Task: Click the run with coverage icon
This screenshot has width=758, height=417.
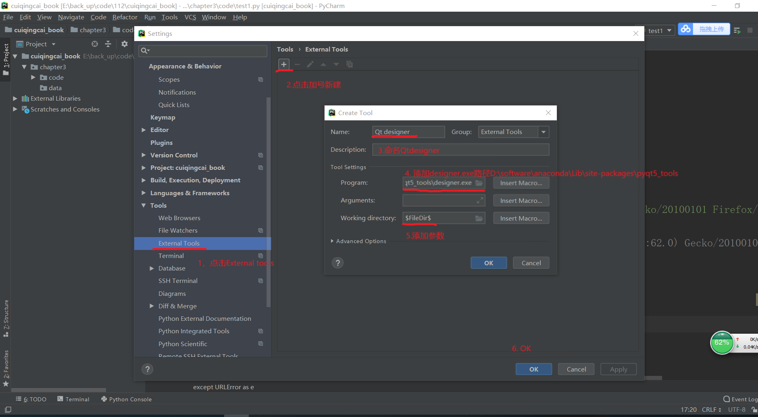Action: coord(737,31)
